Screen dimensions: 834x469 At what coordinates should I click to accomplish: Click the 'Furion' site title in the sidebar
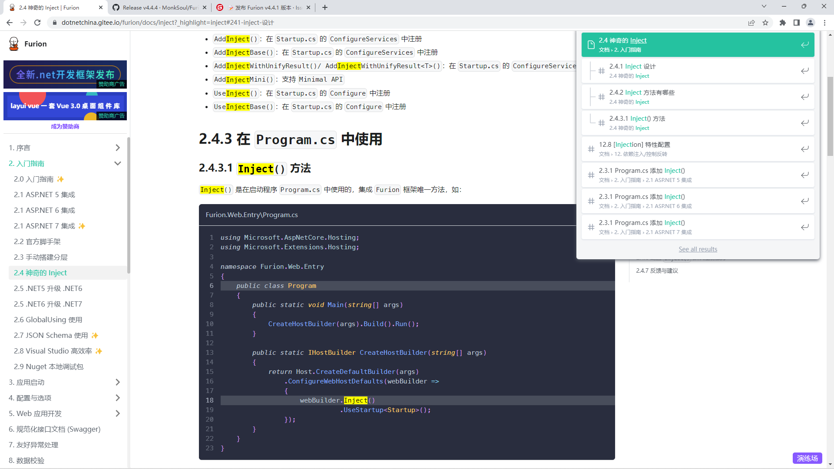tap(36, 44)
